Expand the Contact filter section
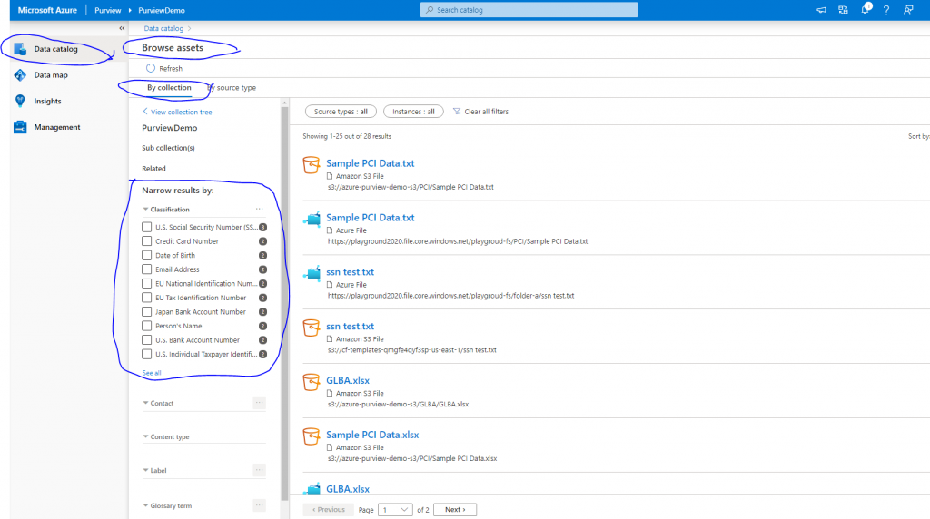Screen dimensions: 930x519 click(x=145, y=403)
